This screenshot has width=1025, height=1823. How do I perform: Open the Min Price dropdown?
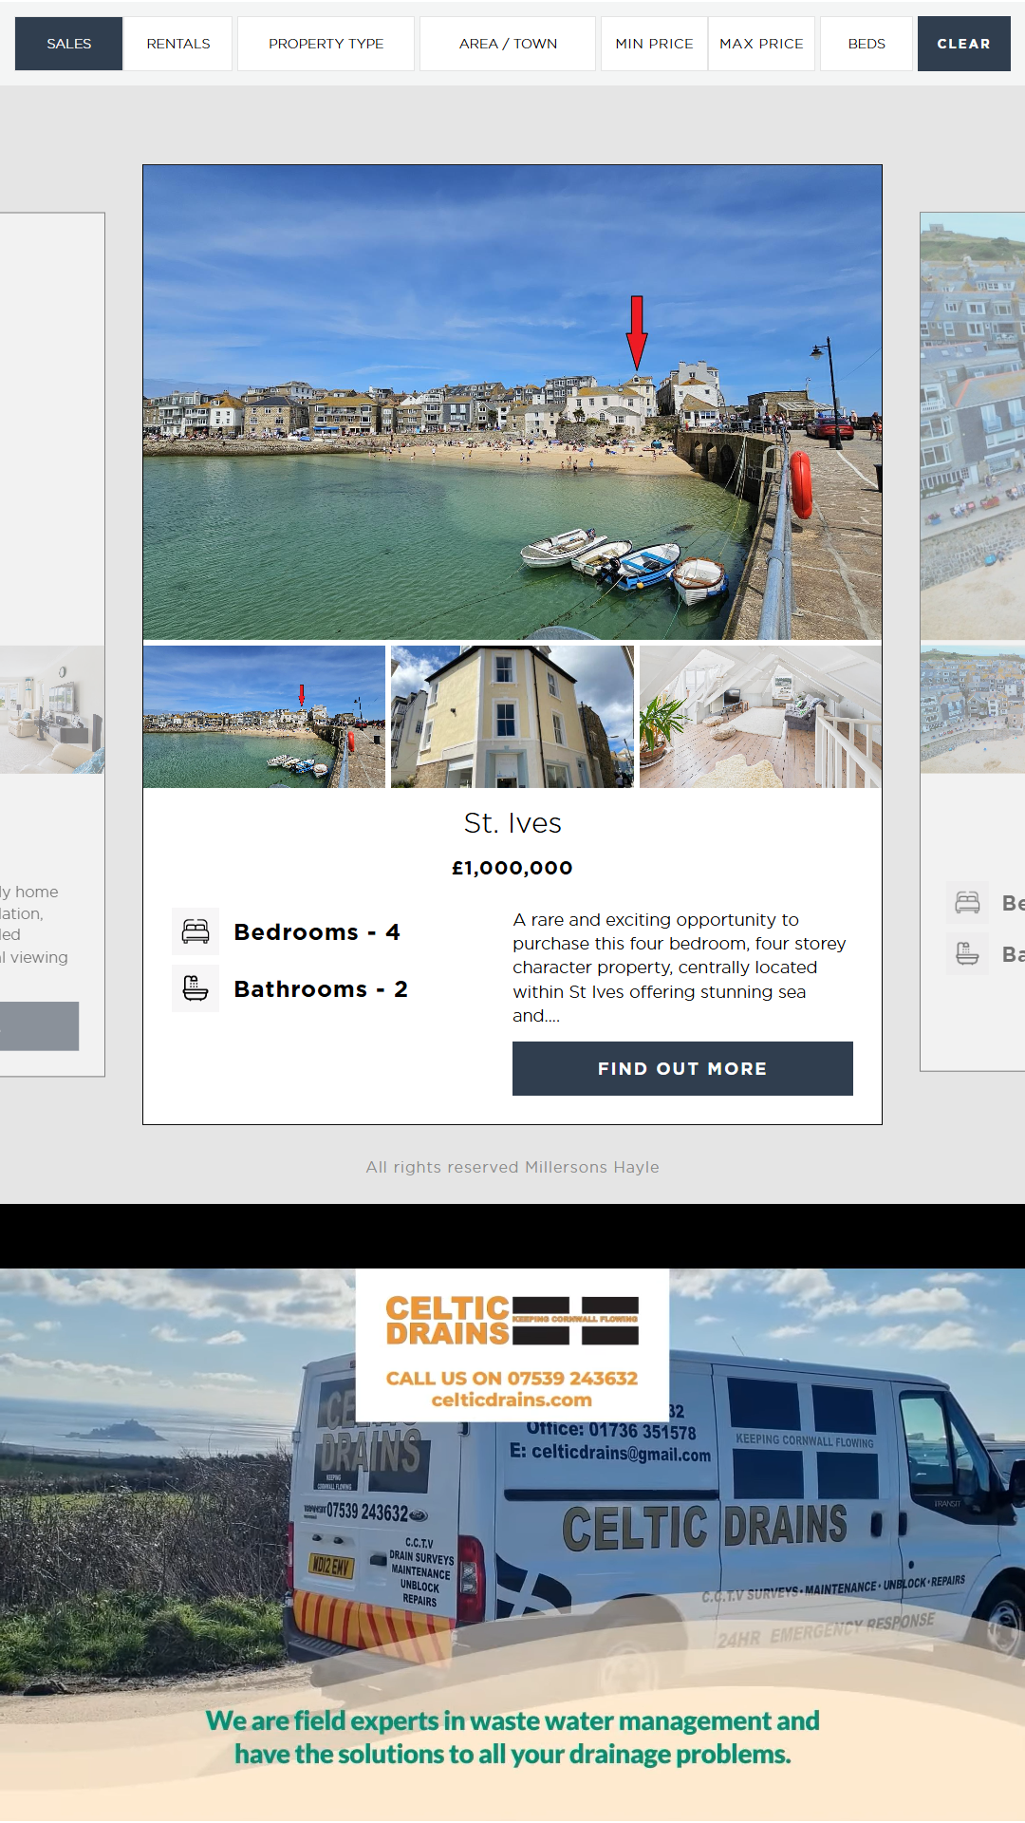(x=654, y=44)
